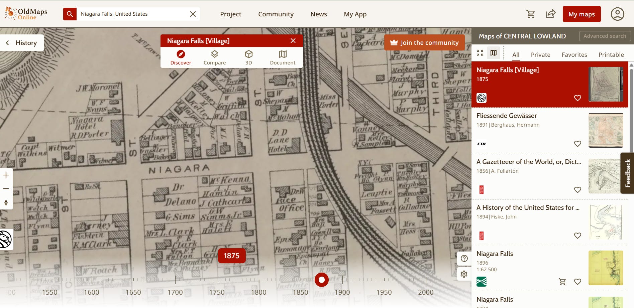Clear the Niagara Falls search text
The image size is (634, 308).
point(193,14)
